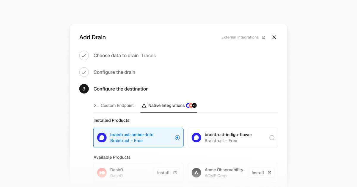Click the checkmark circle for 'Configure the drain'
357x187 pixels.
coord(84,72)
